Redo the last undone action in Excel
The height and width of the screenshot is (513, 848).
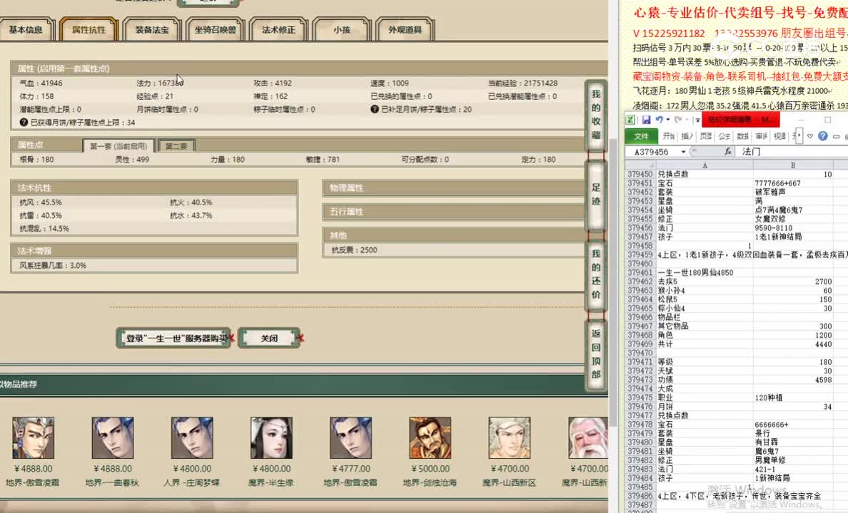(677, 120)
